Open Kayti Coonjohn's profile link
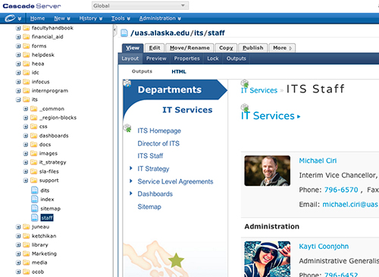This screenshot has width=379, height=277. tap(324, 247)
